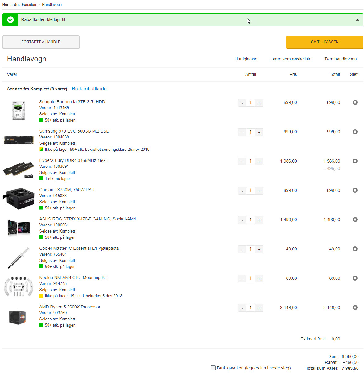This screenshot has height=375, width=364.
Task: Open Noctua NM-AM4 CPU Mounting Kit link
Action: pyautogui.click(x=73, y=278)
